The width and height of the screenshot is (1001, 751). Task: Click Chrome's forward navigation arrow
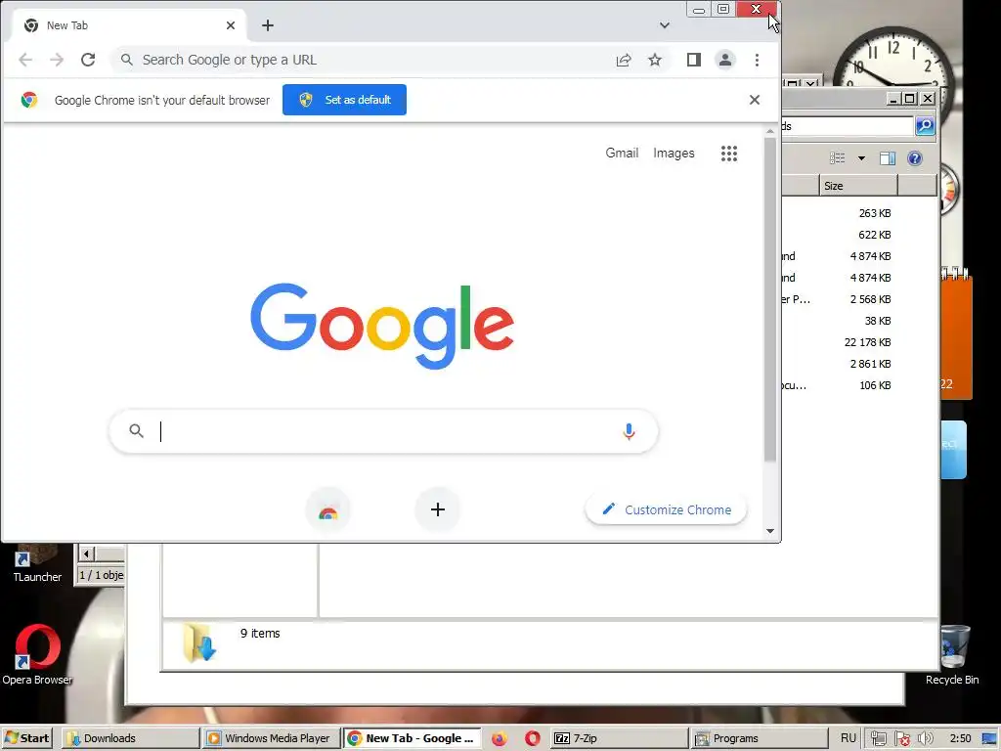click(x=57, y=60)
